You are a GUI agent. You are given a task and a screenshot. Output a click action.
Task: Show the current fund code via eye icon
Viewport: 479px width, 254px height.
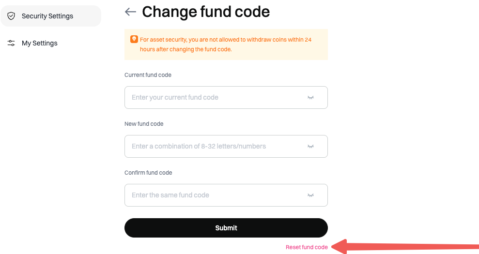pyautogui.click(x=310, y=98)
